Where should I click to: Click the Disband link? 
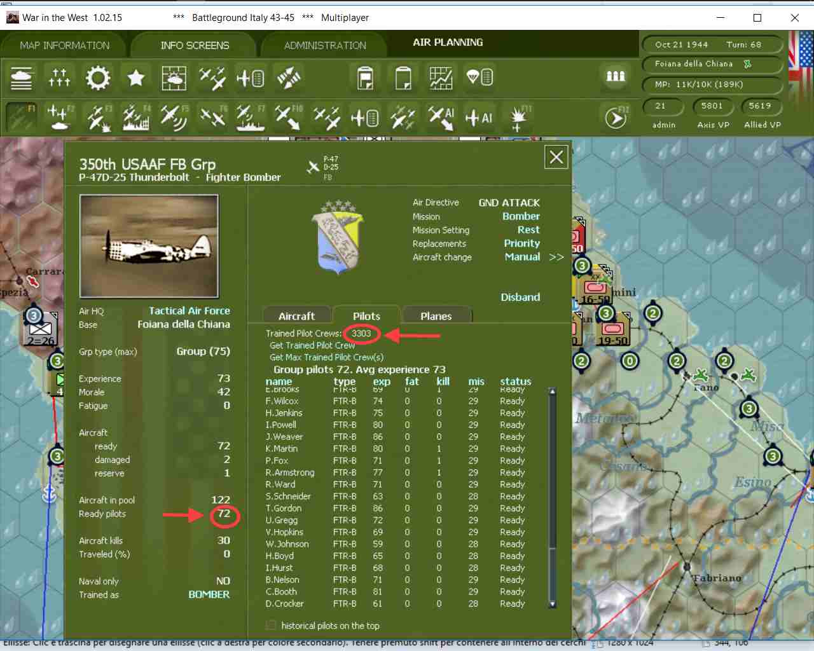coord(520,297)
